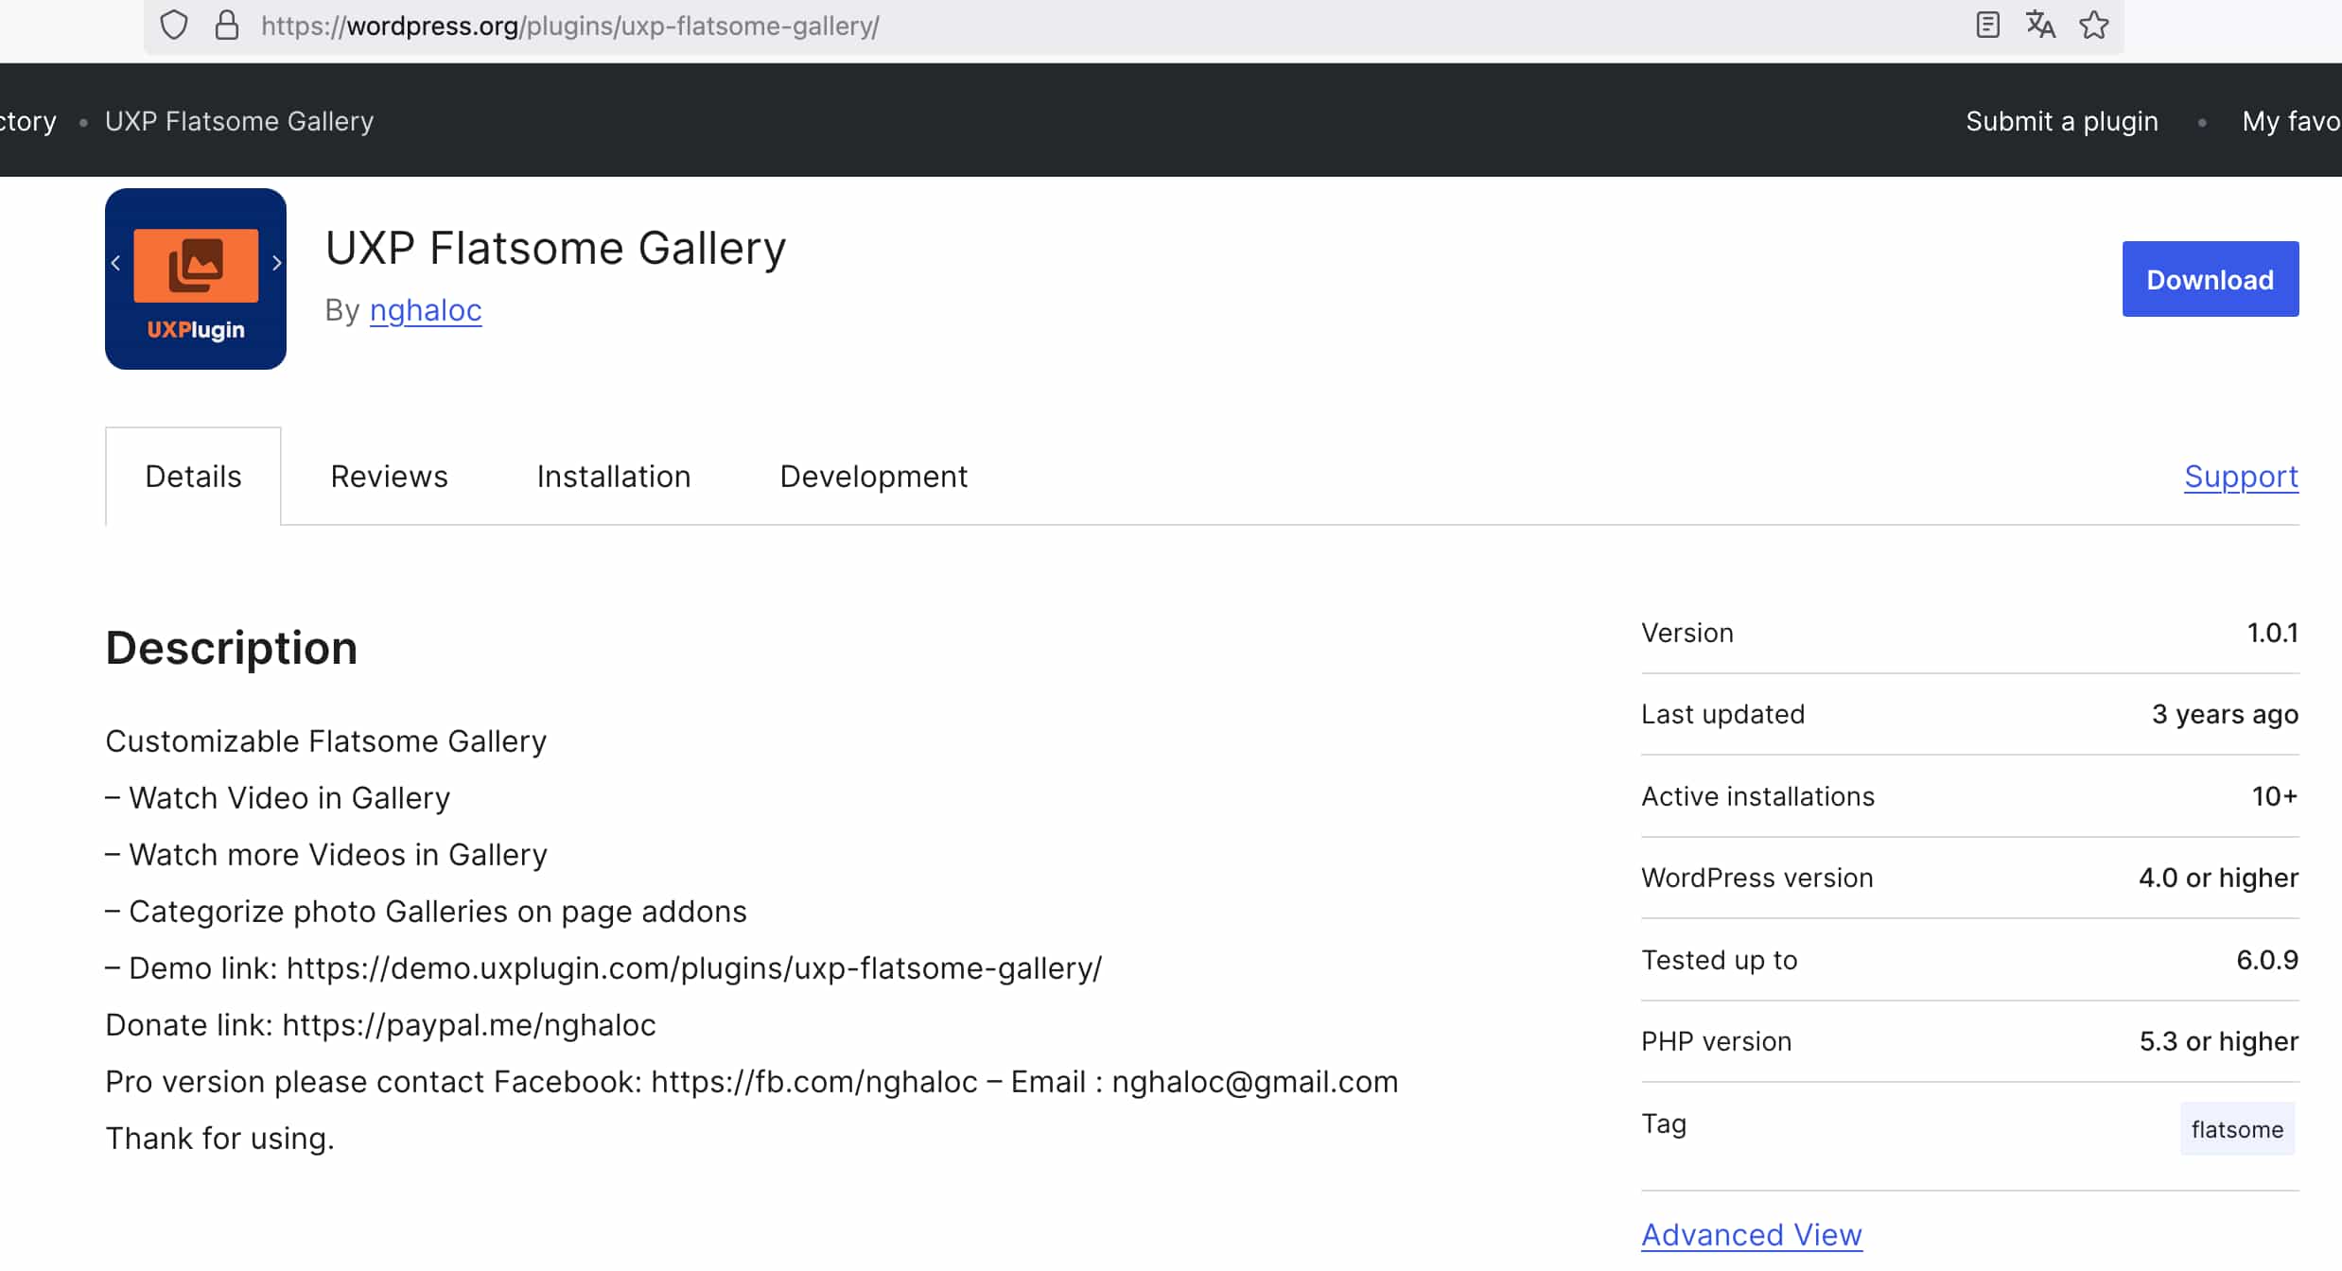The height and width of the screenshot is (1271, 2342).
Task: Click the directory breadcrumb link in header
Action: (28, 121)
